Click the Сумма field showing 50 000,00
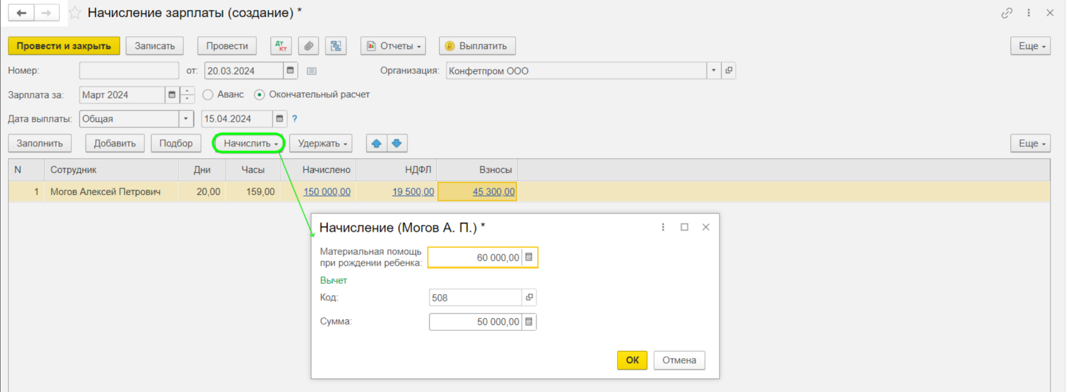This screenshot has height=392, width=1066. tap(475, 322)
